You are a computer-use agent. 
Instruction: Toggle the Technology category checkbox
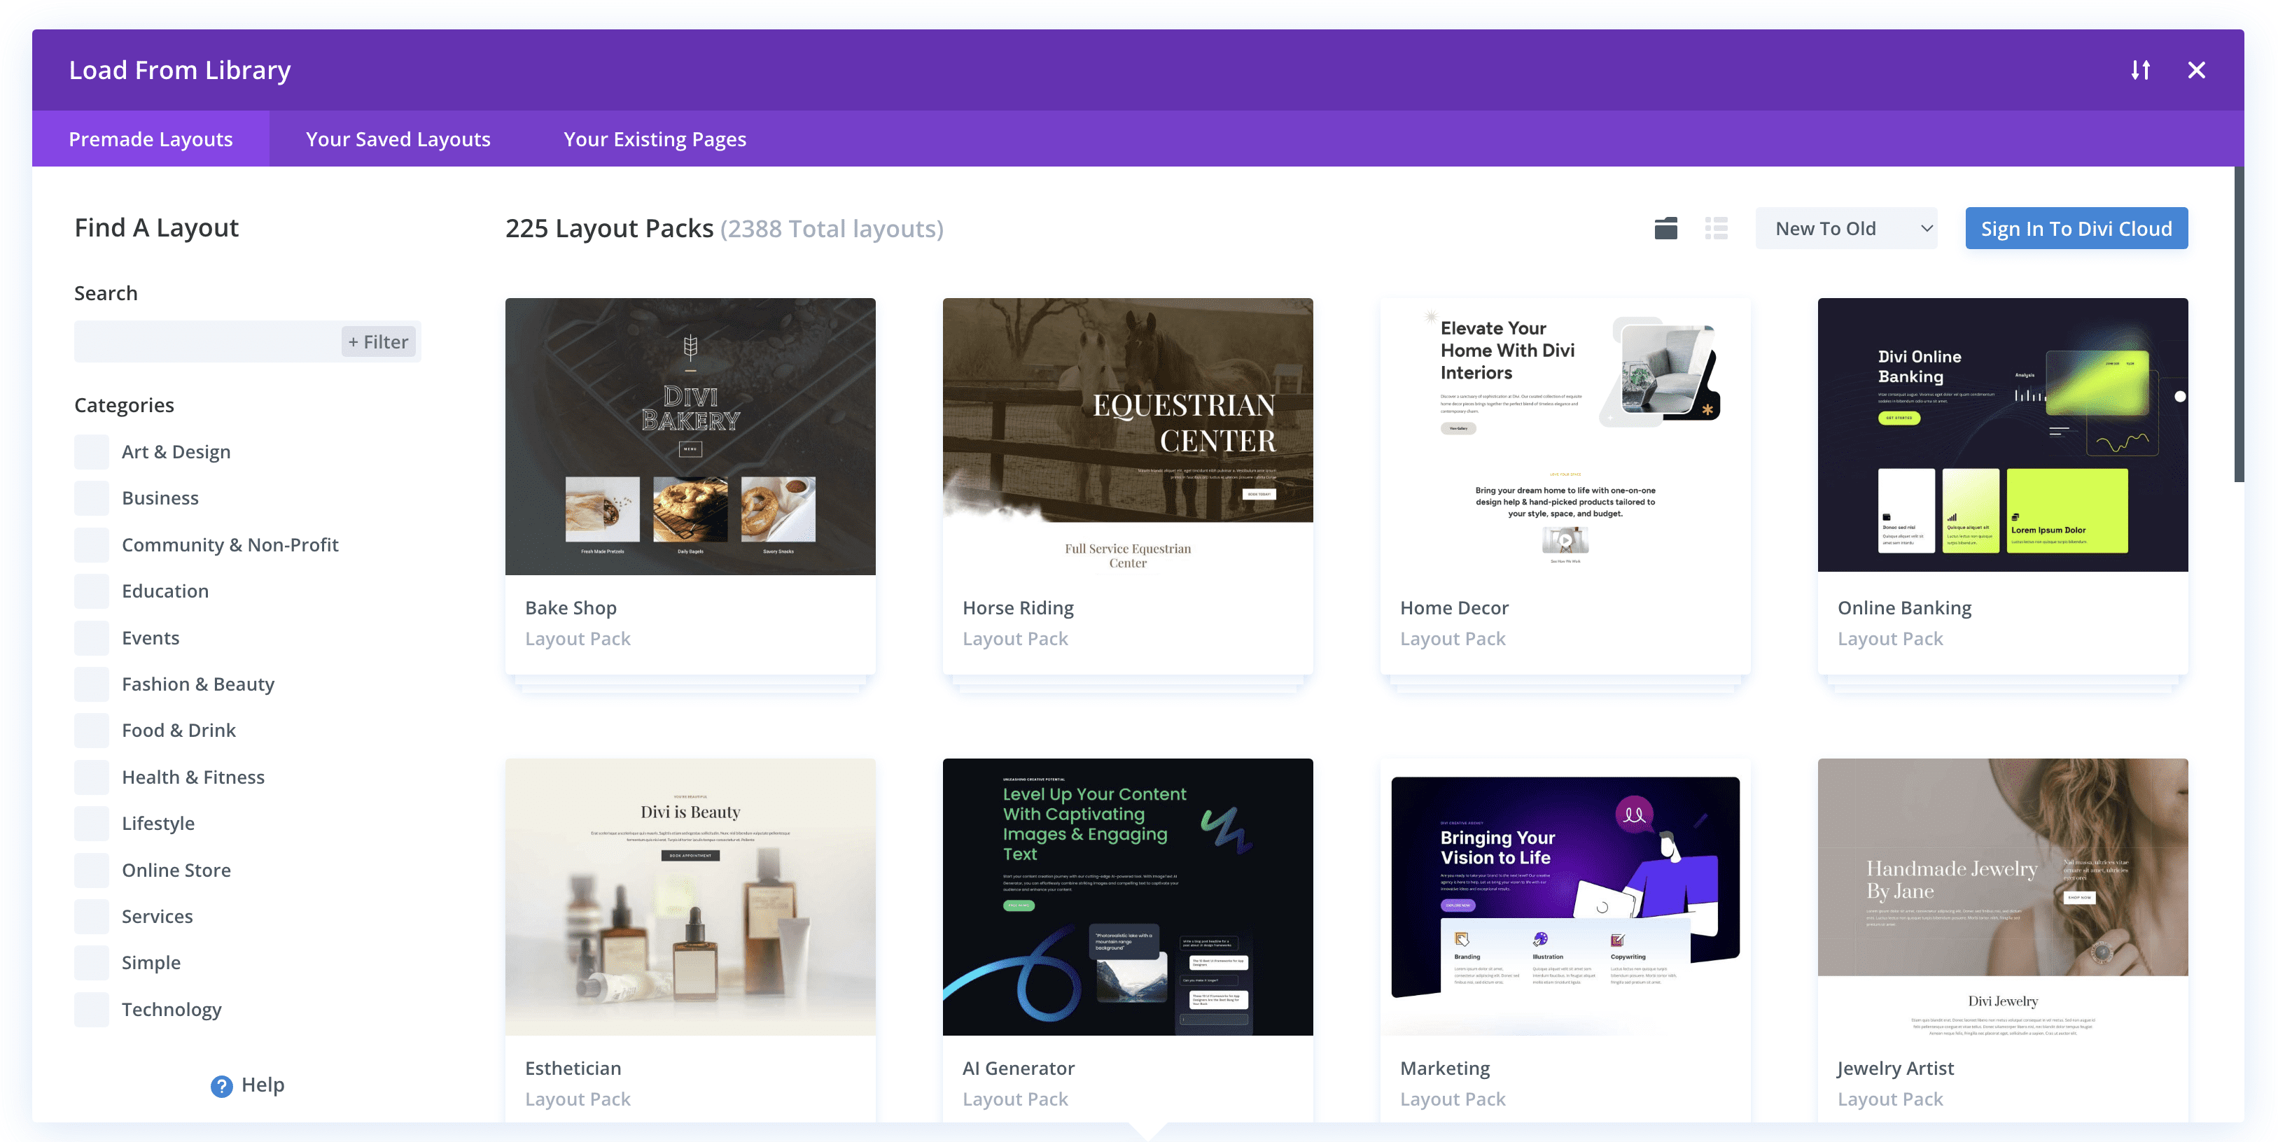(x=90, y=1008)
